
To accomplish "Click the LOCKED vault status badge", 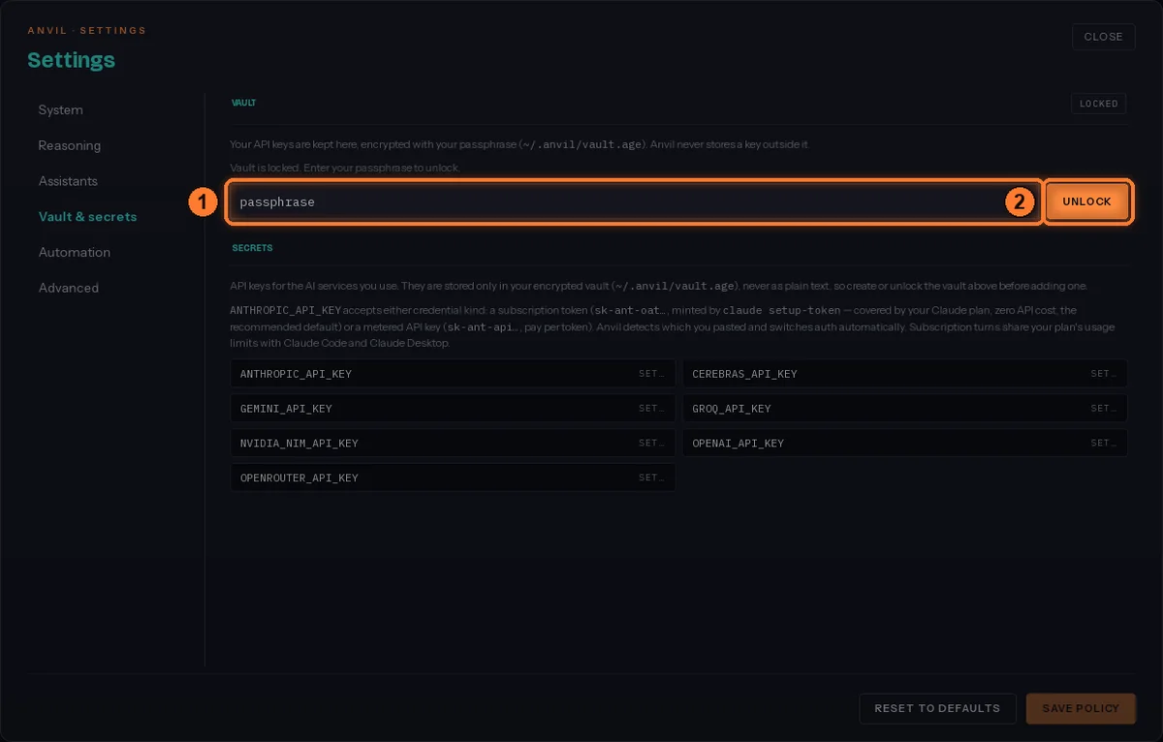I will (1099, 104).
